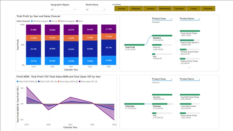
Task: Click 2020 Affiliate segment 20.03%
Action: pos(52,61)
